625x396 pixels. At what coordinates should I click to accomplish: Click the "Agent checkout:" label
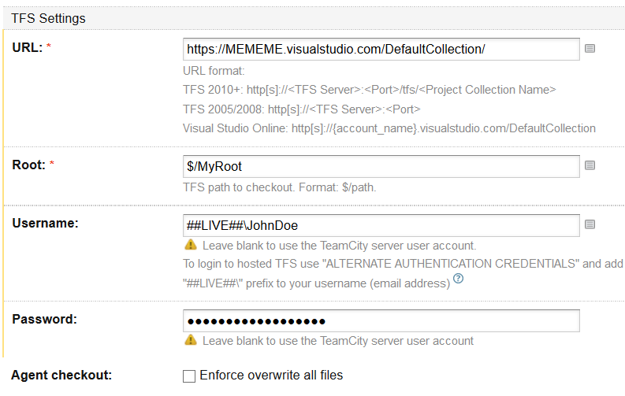[x=61, y=376]
